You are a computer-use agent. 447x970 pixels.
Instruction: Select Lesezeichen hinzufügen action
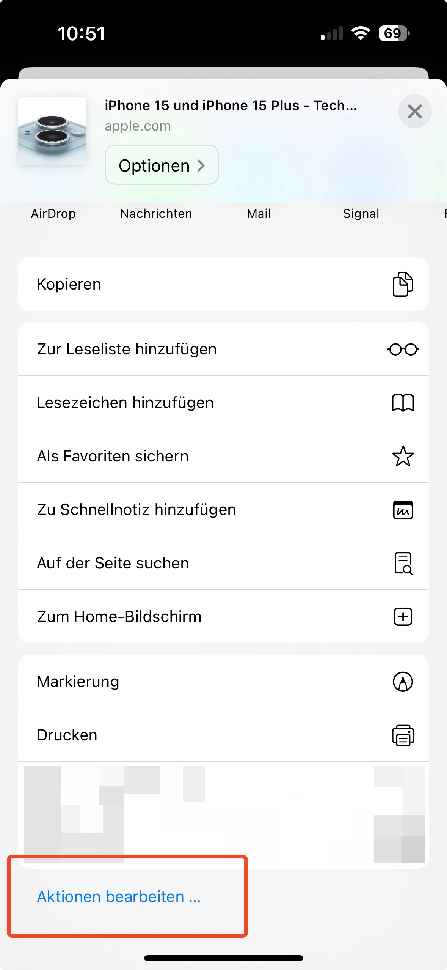[x=125, y=403]
